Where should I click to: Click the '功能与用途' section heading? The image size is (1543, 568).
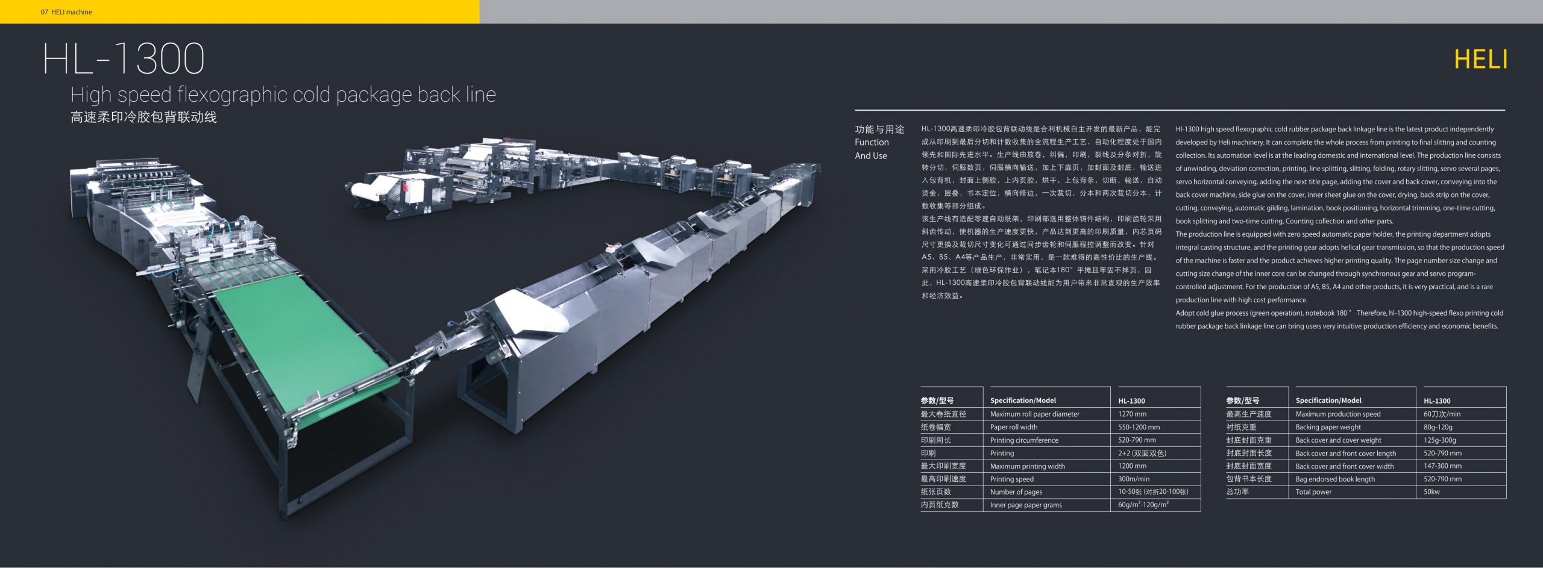click(x=879, y=130)
